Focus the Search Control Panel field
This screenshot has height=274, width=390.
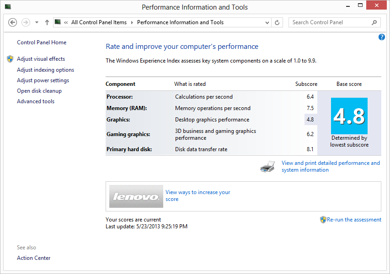(329, 22)
